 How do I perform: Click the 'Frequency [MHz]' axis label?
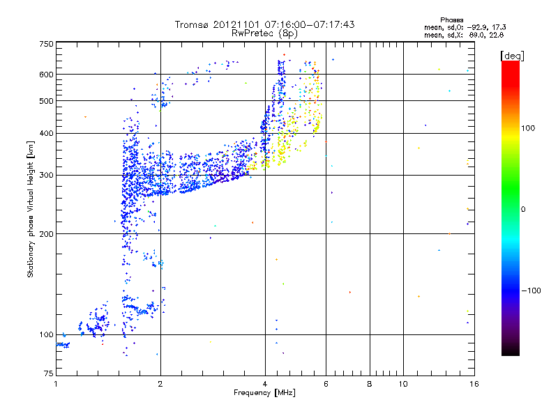click(264, 393)
